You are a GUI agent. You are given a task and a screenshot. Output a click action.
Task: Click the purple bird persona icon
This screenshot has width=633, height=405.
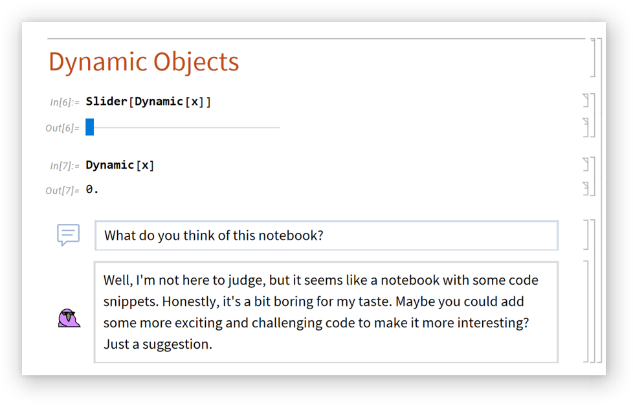tap(69, 318)
